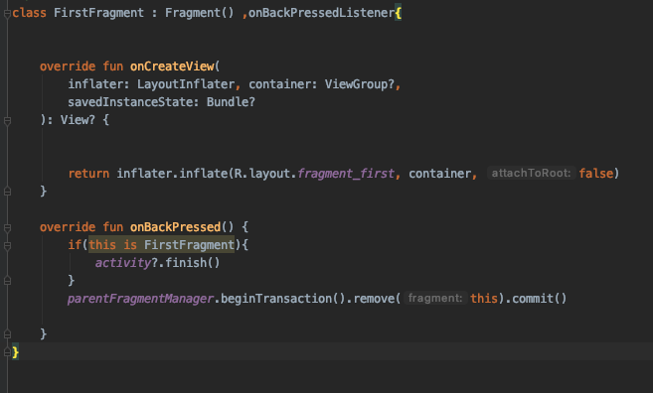Click the italic 'fragment_first' resource
Viewport: 653px width, 393px height.
coord(346,173)
